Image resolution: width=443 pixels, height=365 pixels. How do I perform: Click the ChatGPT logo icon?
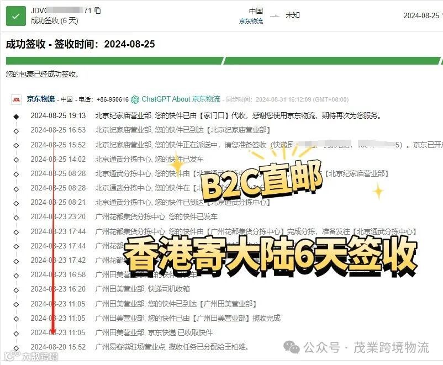click(x=135, y=99)
